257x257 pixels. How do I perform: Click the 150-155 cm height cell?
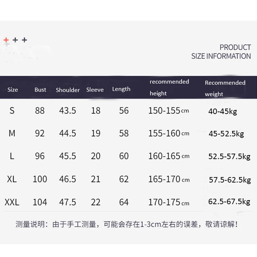coord(169,111)
